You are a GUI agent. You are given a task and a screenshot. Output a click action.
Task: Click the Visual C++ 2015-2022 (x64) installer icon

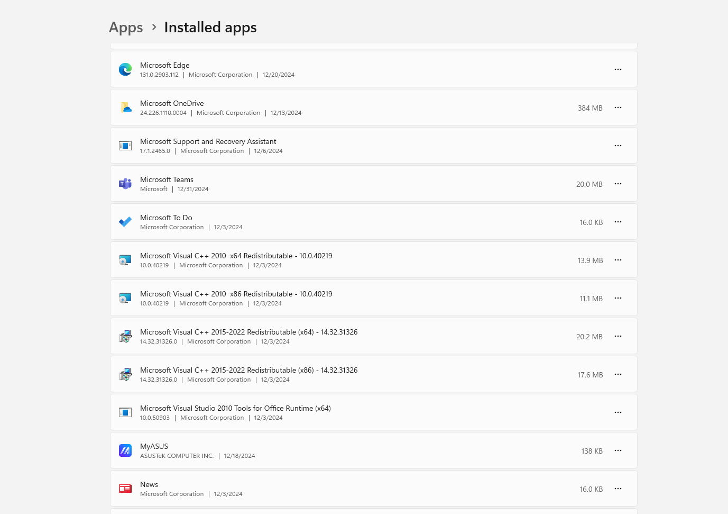coord(125,336)
